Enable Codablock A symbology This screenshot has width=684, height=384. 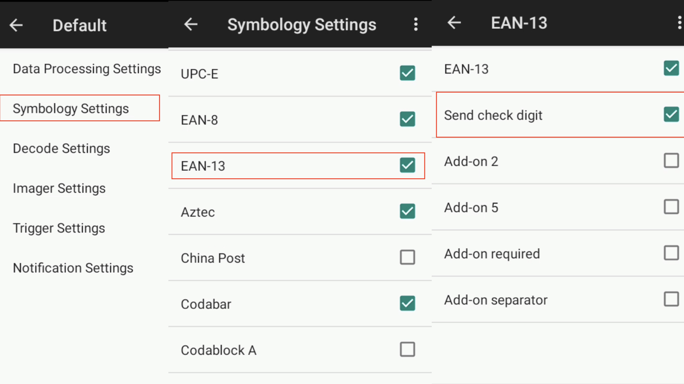pyautogui.click(x=408, y=350)
